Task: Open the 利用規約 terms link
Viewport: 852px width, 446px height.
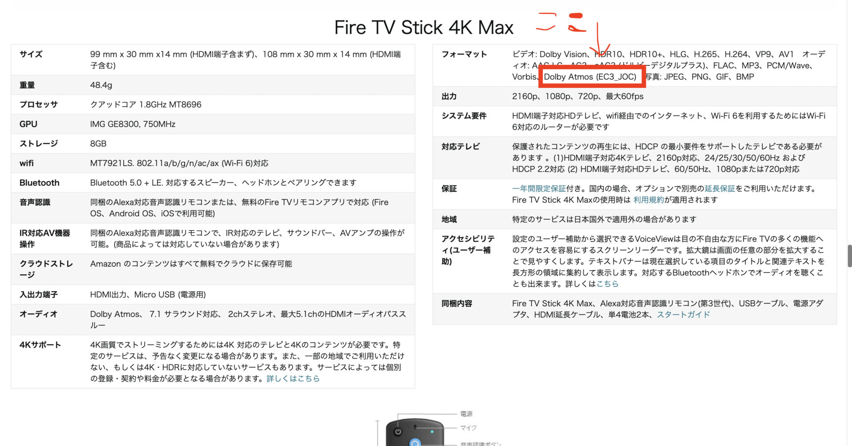Action: [648, 200]
